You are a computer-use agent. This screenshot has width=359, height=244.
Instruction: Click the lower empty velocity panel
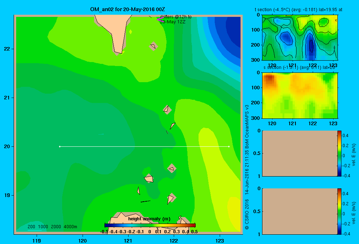pyautogui.click(x=300, y=211)
